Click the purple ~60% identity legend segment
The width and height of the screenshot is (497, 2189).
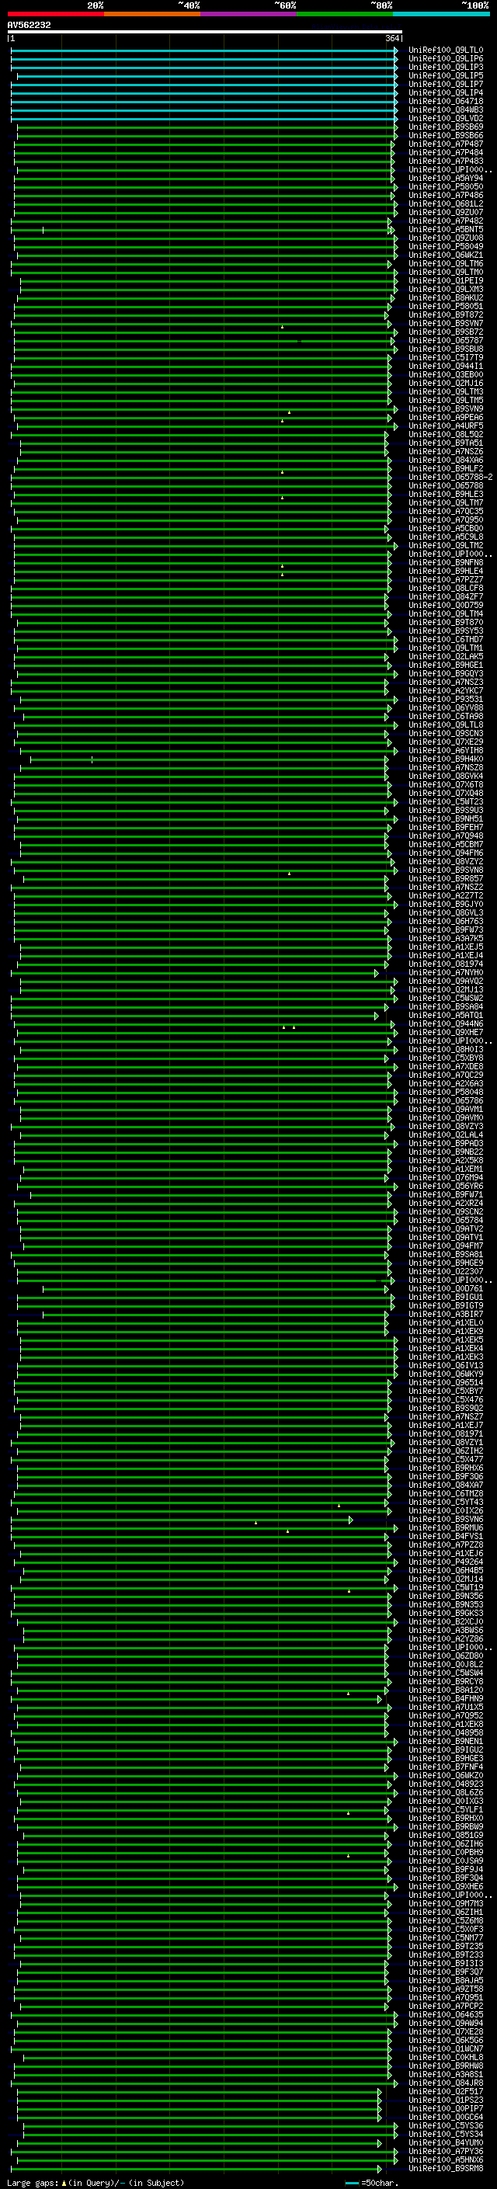tap(249, 14)
